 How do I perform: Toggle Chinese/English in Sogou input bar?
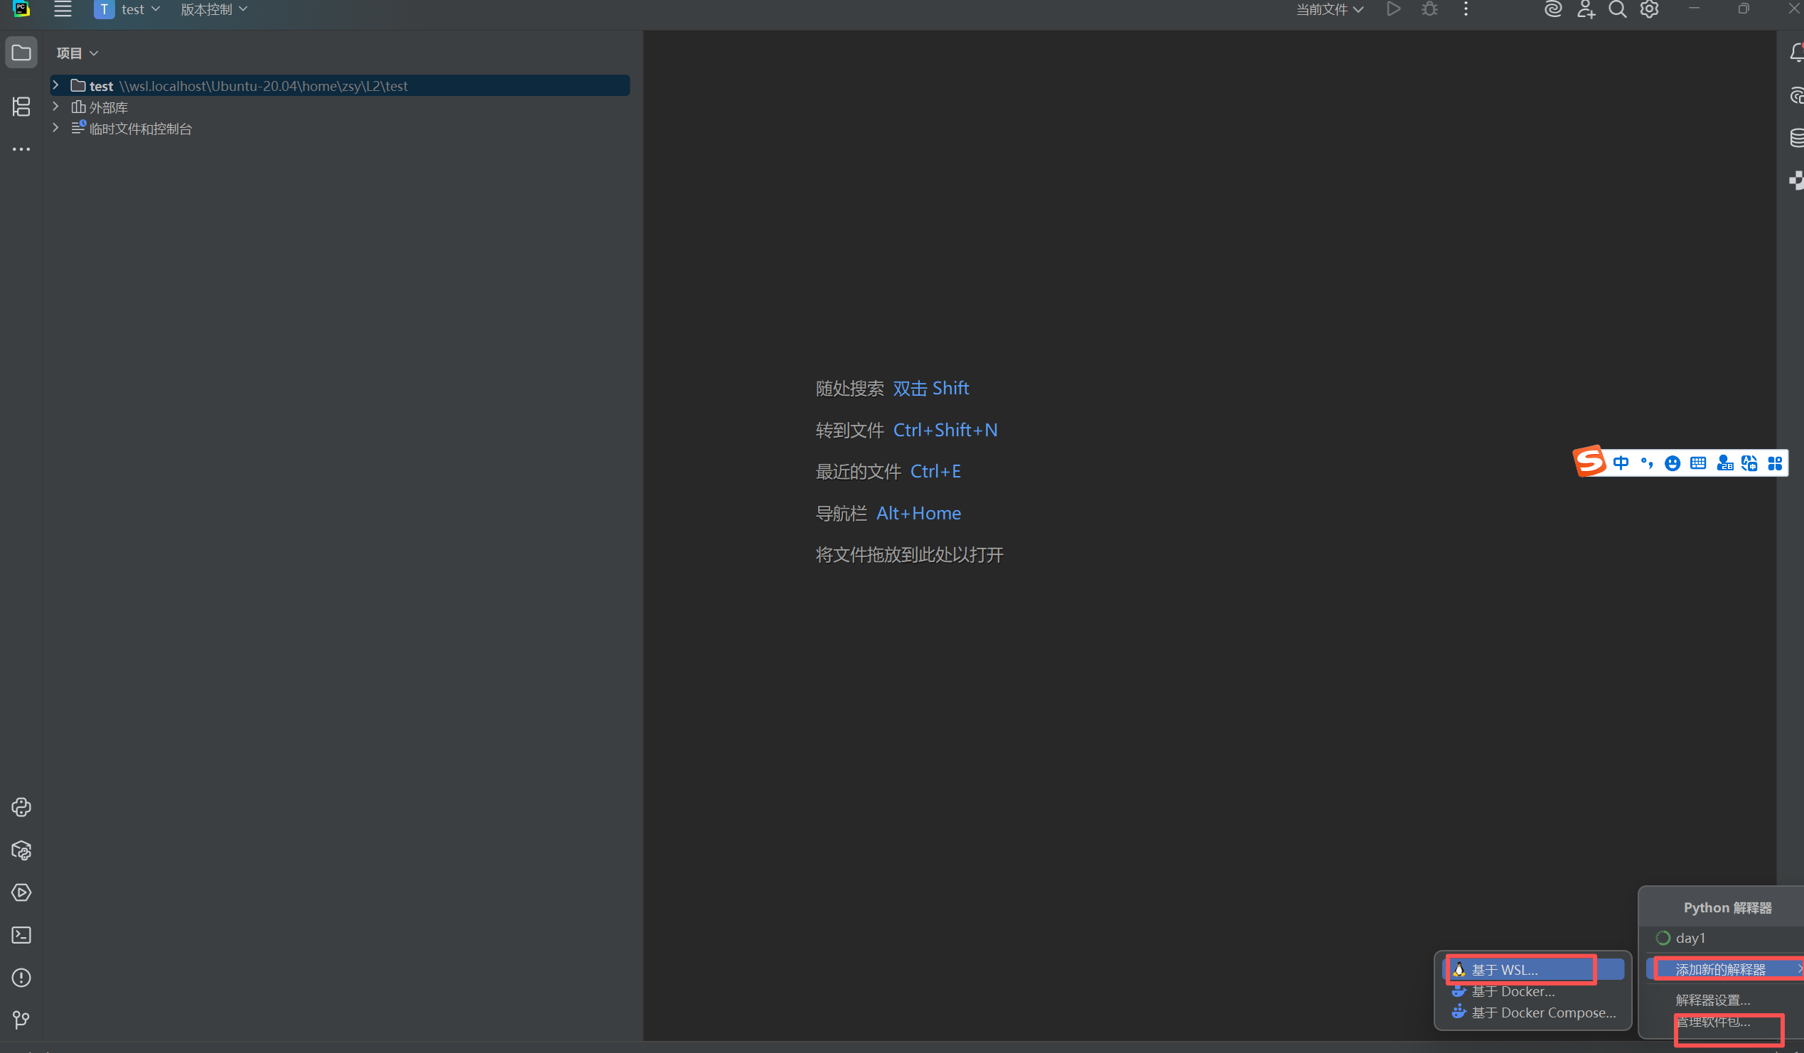(x=1622, y=463)
